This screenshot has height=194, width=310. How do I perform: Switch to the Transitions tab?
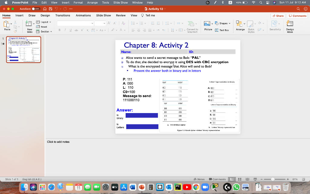point(63,15)
